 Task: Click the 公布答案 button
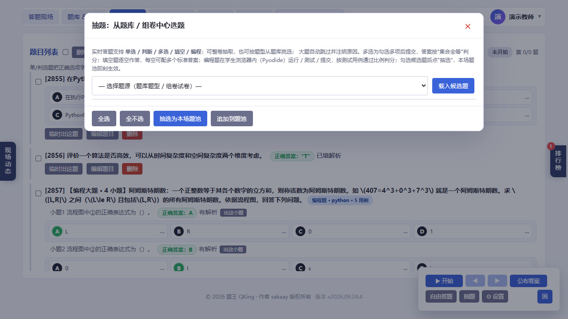tap(529, 281)
